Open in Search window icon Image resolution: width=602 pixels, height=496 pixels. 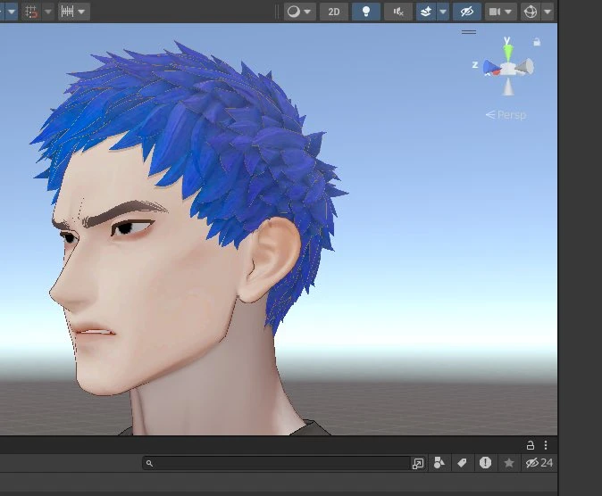(418, 463)
